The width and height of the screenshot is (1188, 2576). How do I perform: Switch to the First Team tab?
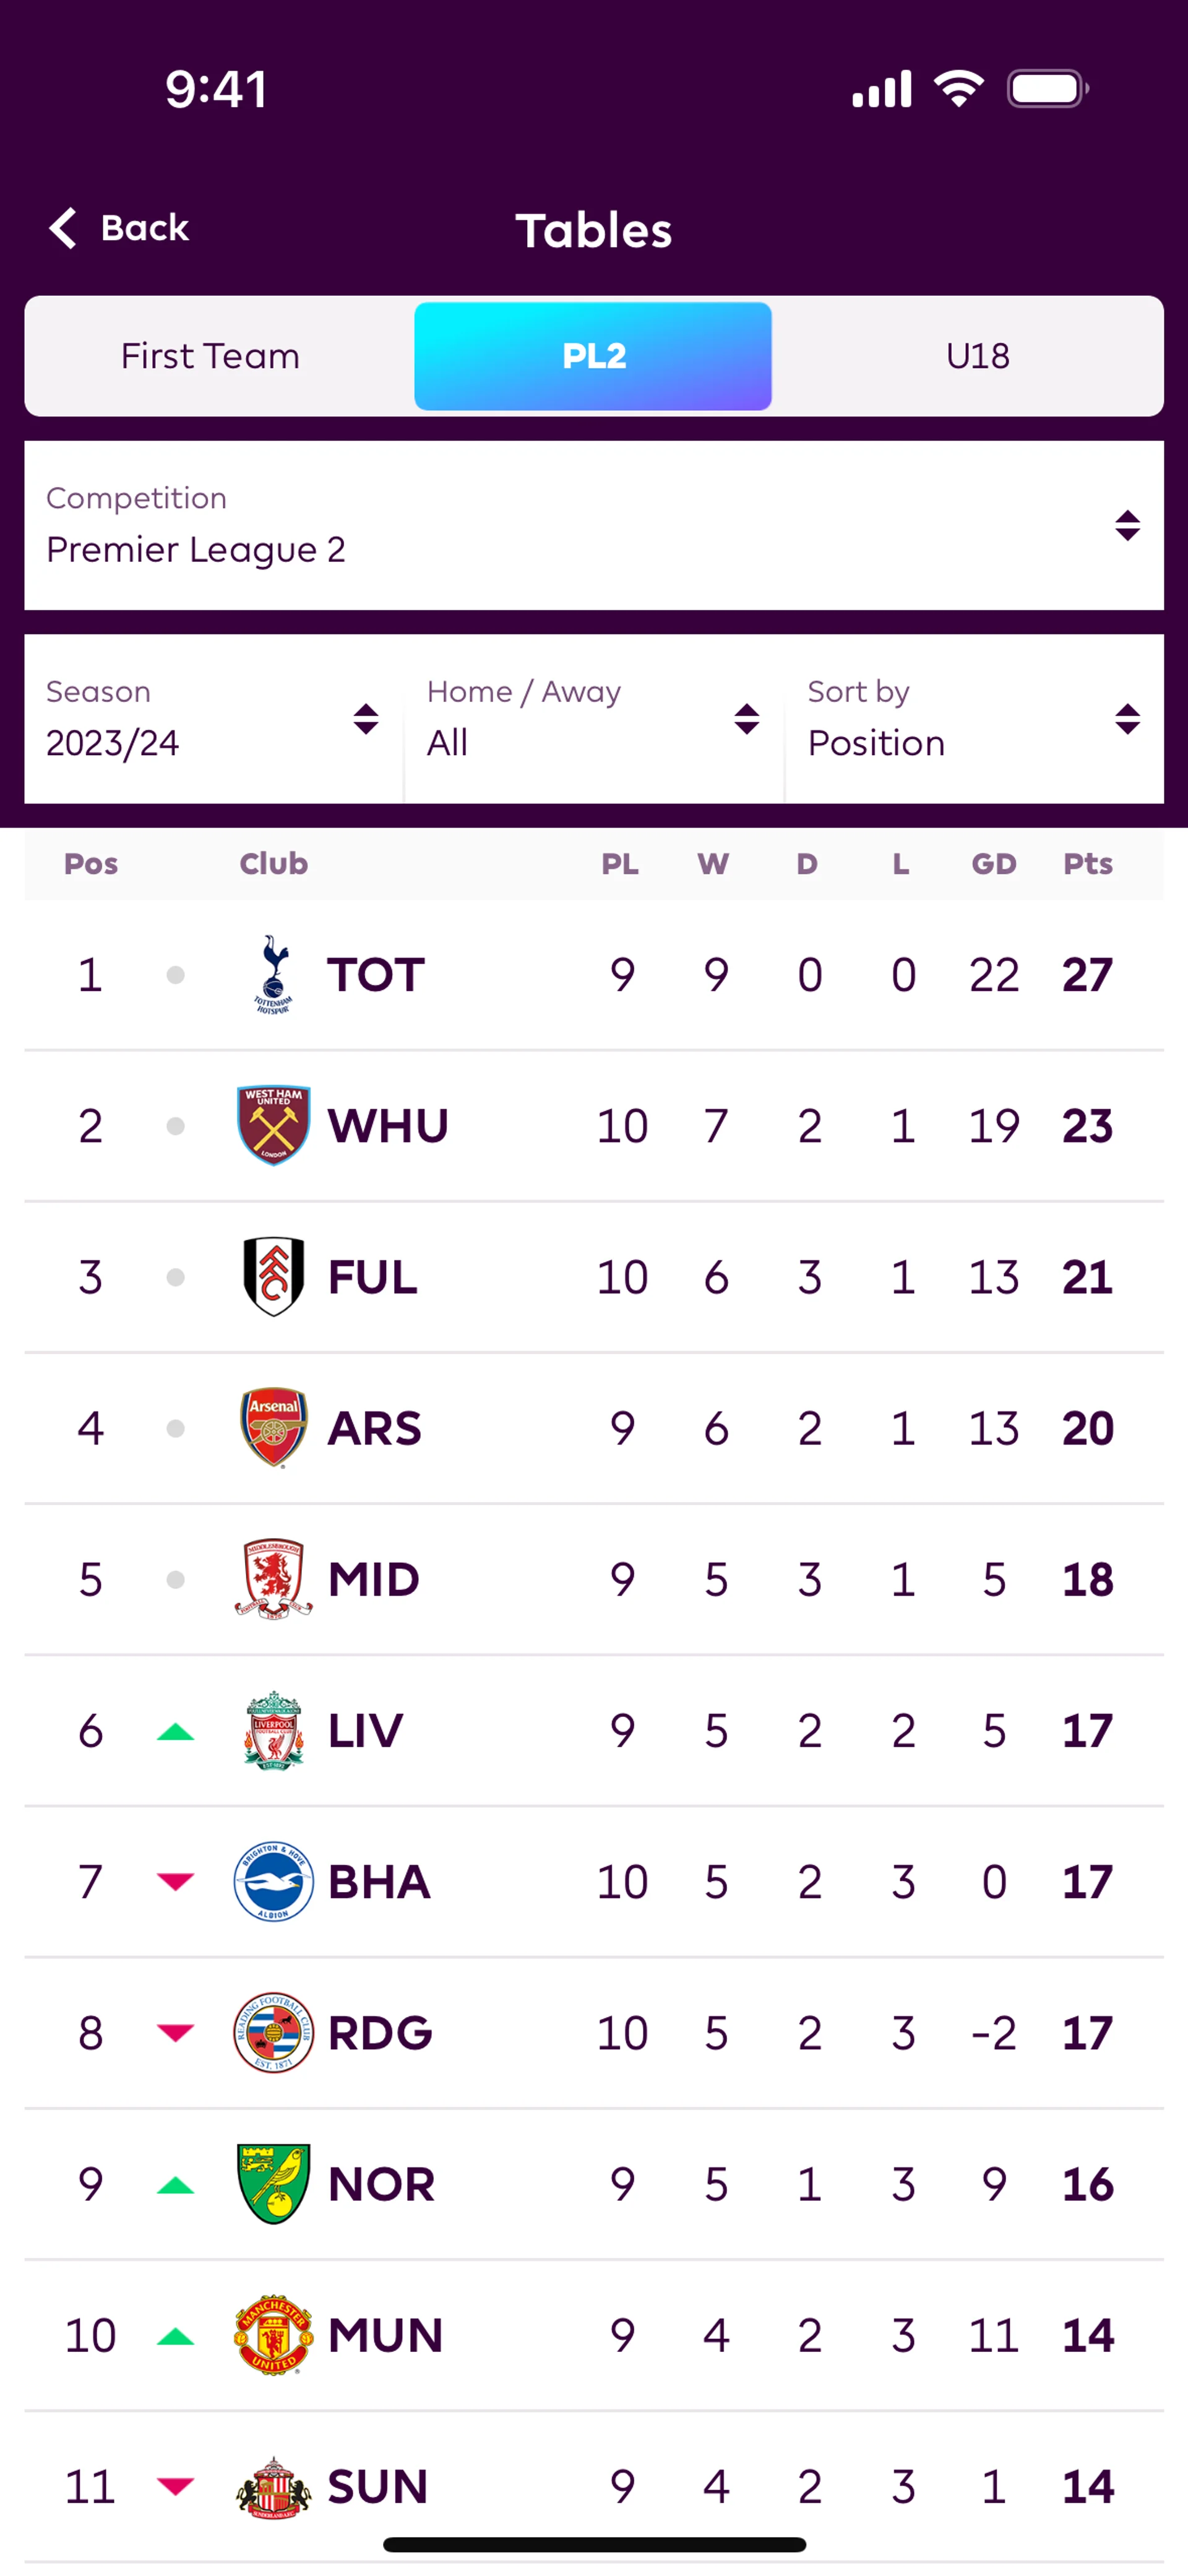tap(210, 356)
